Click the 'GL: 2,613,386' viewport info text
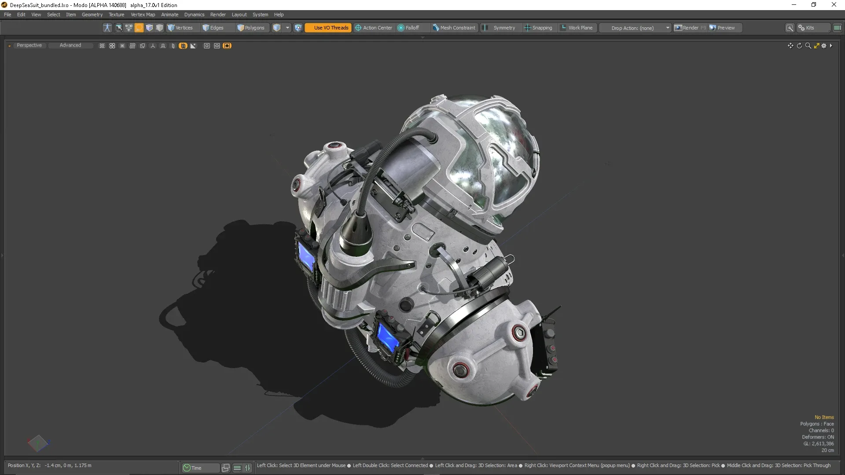 point(819,444)
